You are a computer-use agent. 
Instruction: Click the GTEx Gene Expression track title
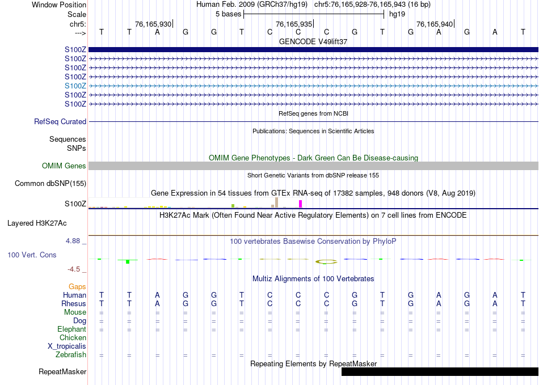(x=313, y=193)
